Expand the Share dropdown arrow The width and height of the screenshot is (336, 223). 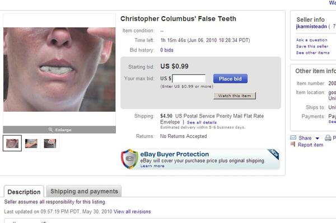click(317, 139)
